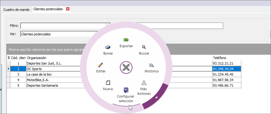Viewport: 271px width, 114px height.
Task: Click dark purple segment arrow of radial ring
Action: point(156,97)
